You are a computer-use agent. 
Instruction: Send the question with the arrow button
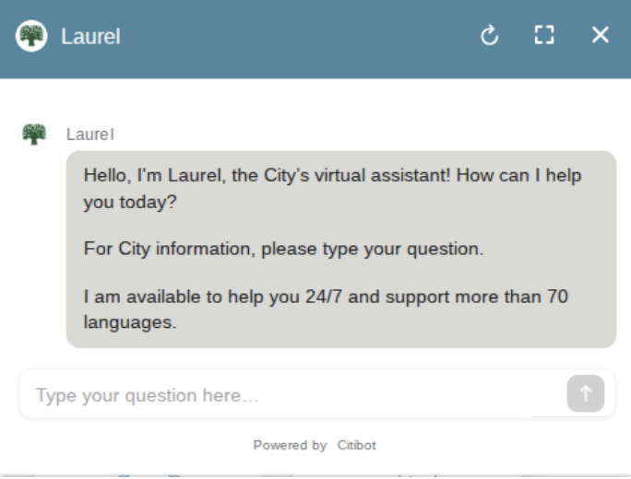pos(586,394)
